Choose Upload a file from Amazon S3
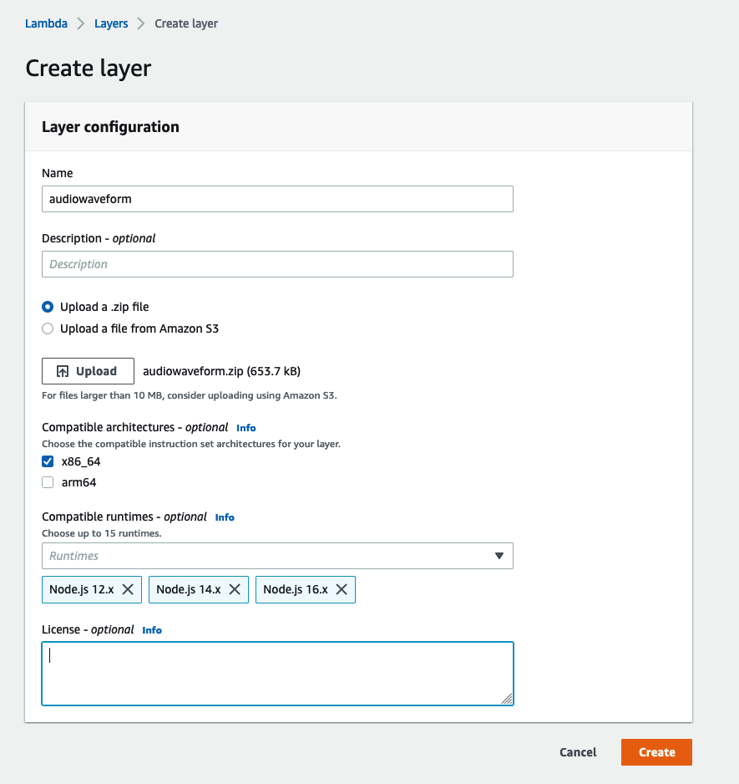 coord(48,328)
